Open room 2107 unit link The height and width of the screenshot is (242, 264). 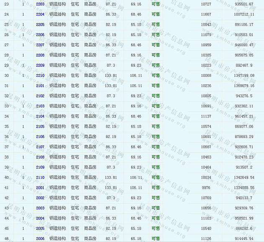point(40,147)
